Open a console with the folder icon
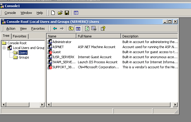The height and width of the screenshot is (122, 191). pos(60,13)
